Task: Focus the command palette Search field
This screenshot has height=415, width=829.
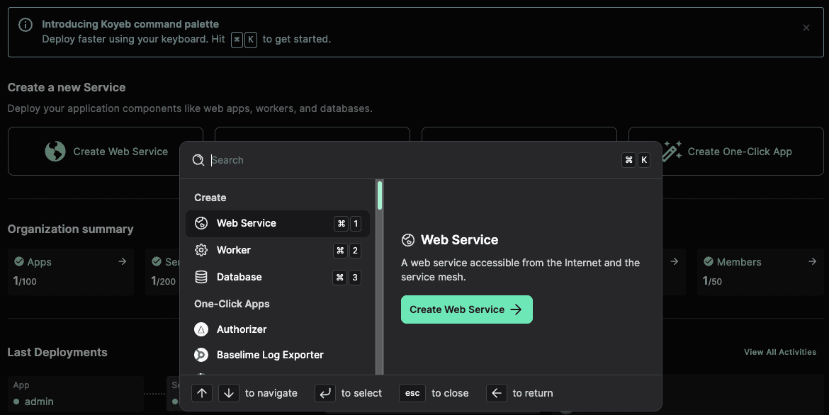Action: click(x=411, y=161)
